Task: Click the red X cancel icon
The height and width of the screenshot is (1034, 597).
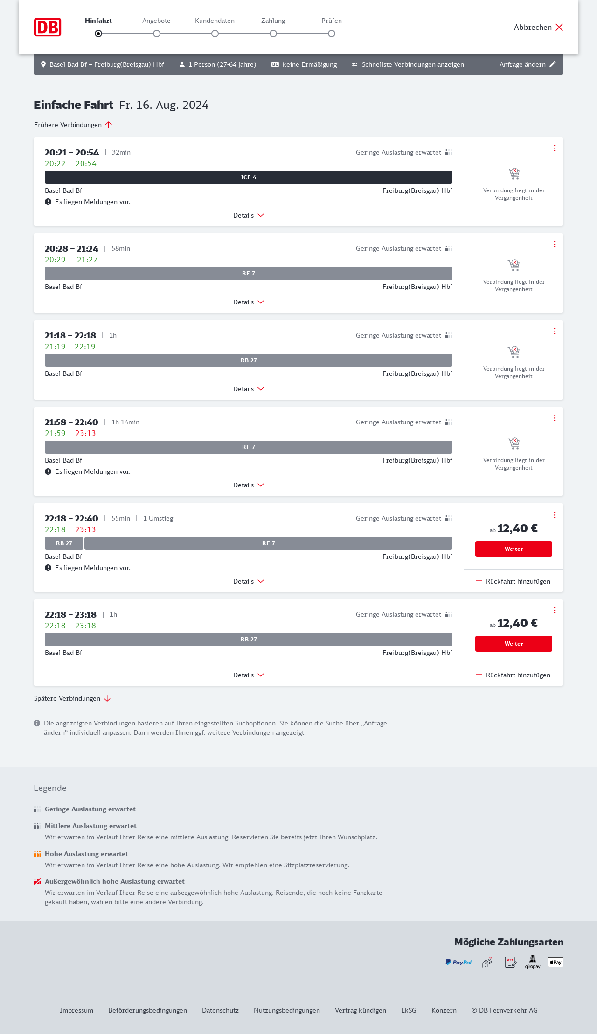Action: (x=559, y=27)
